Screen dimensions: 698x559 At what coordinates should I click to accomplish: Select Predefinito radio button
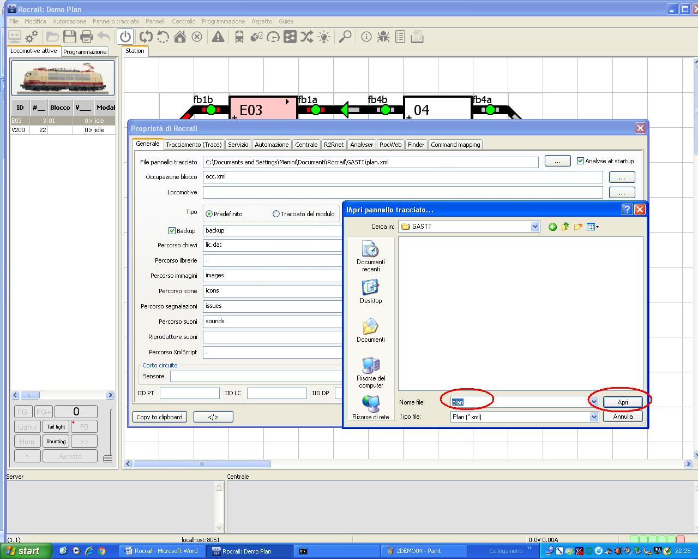209,214
